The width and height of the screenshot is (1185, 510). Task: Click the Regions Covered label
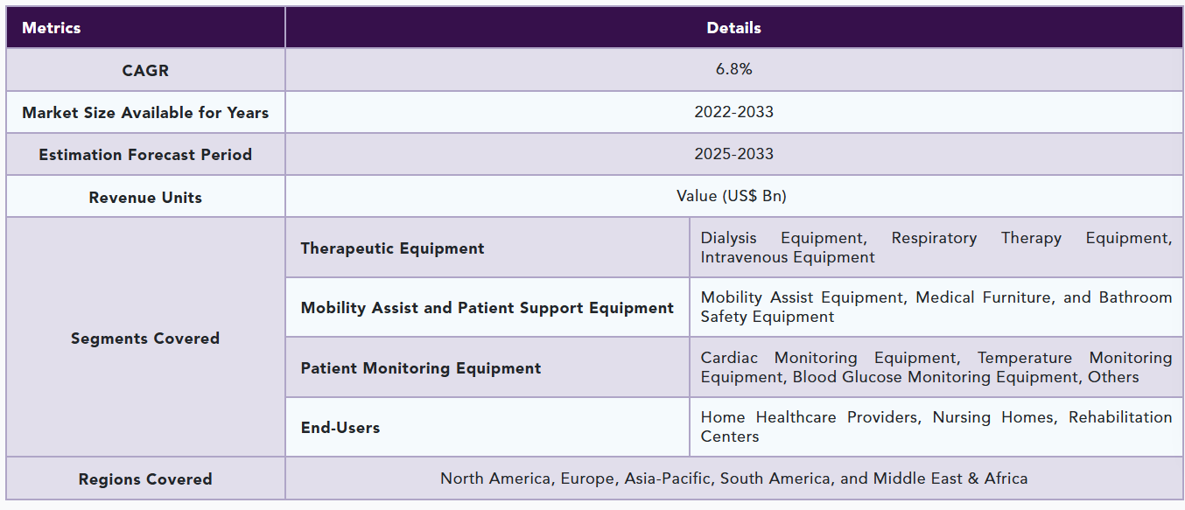click(x=145, y=479)
